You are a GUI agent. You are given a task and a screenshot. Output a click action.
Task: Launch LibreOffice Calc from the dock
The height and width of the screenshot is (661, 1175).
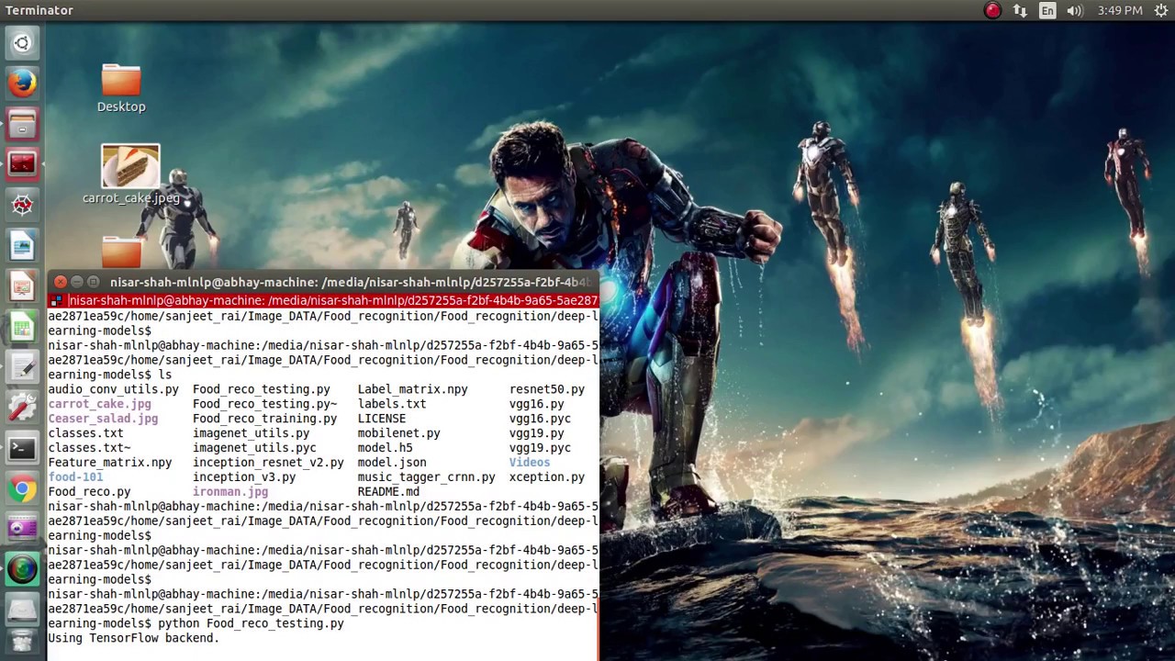coord(22,326)
